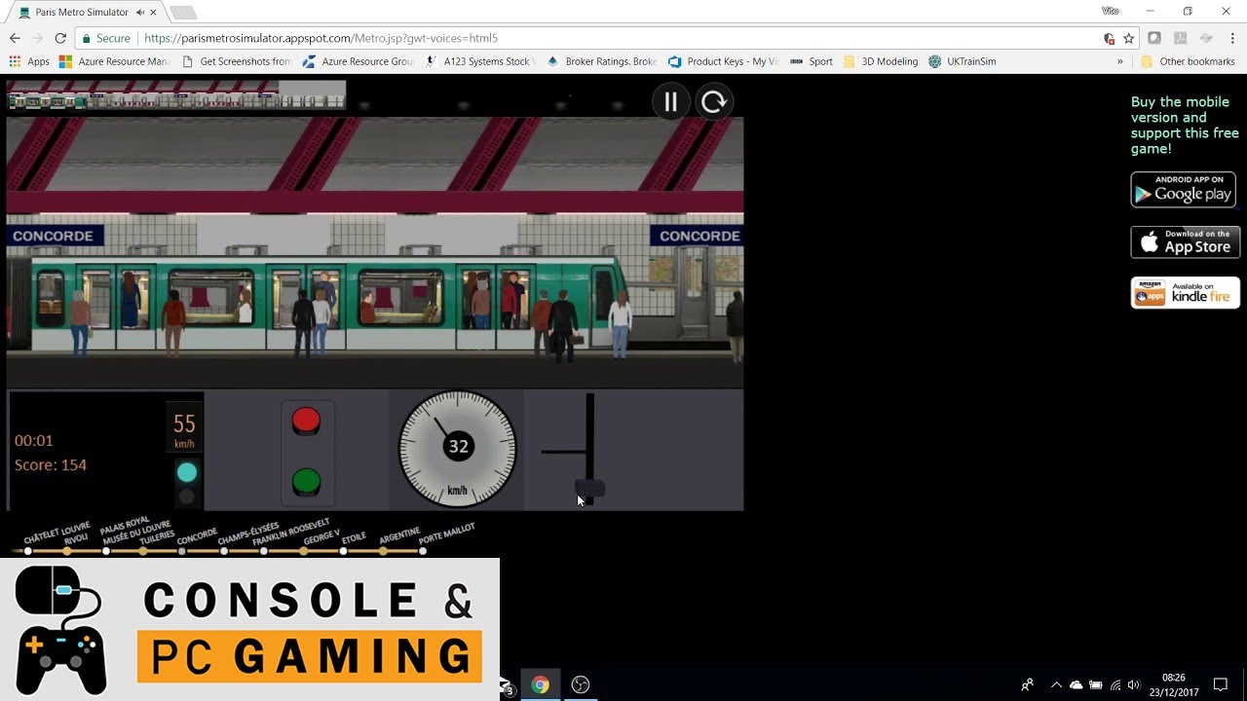This screenshot has height=701, width=1247.
Task: Open Product Keys bookmark
Action: pos(723,61)
